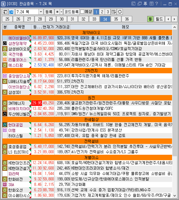179x200 pixels.
Task: Select view page 1 button
Action: [x=96, y=12]
